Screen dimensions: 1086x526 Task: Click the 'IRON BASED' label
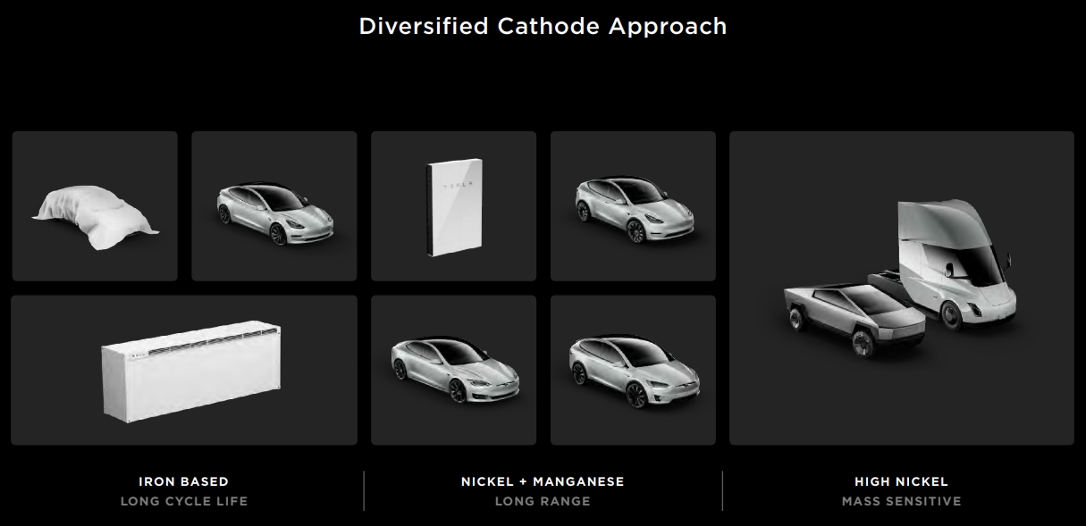tap(184, 481)
